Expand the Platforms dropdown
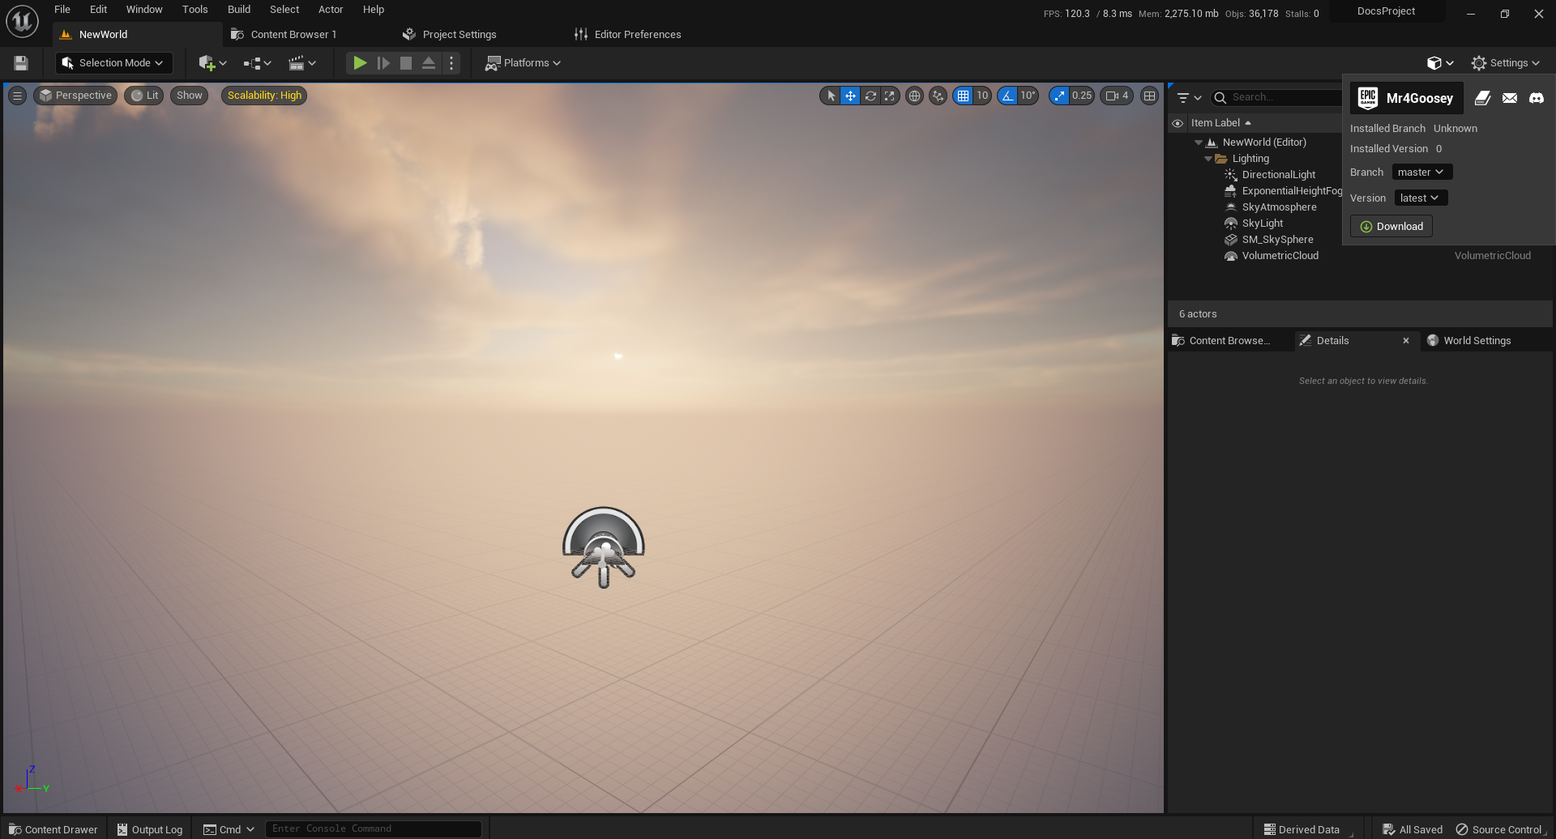1556x839 pixels. [x=522, y=62]
